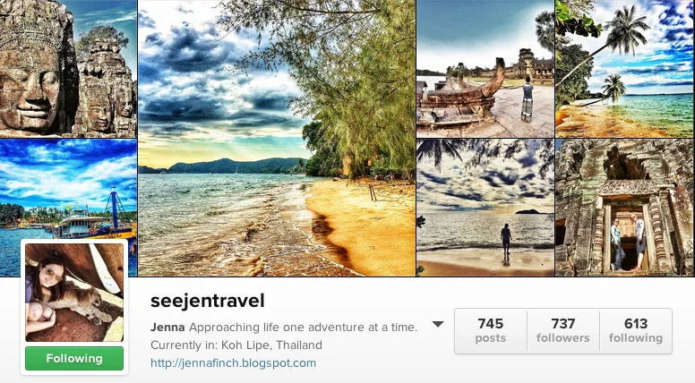The height and width of the screenshot is (383, 695).
Task: Open the harbor boats photo
Action: click(x=68, y=191)
